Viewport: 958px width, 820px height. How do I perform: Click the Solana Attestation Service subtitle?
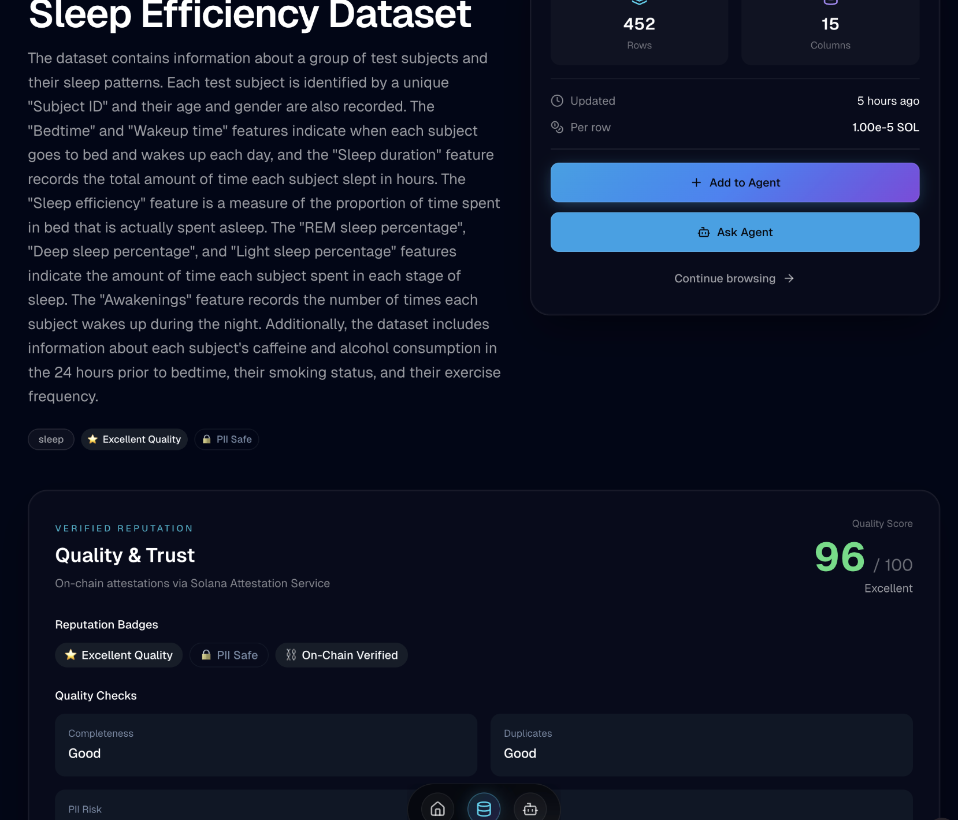[x=192, y=584]
